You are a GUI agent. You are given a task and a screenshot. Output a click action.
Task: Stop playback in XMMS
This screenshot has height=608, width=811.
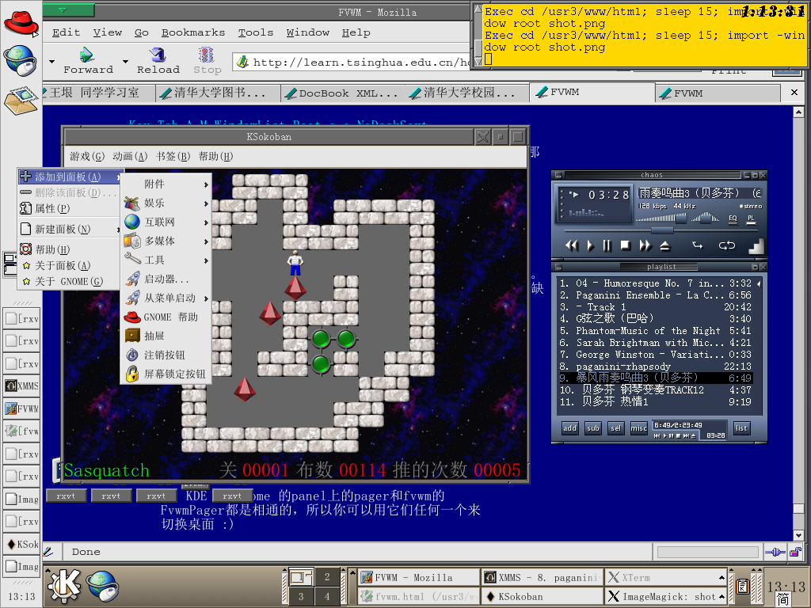[626, 246]
